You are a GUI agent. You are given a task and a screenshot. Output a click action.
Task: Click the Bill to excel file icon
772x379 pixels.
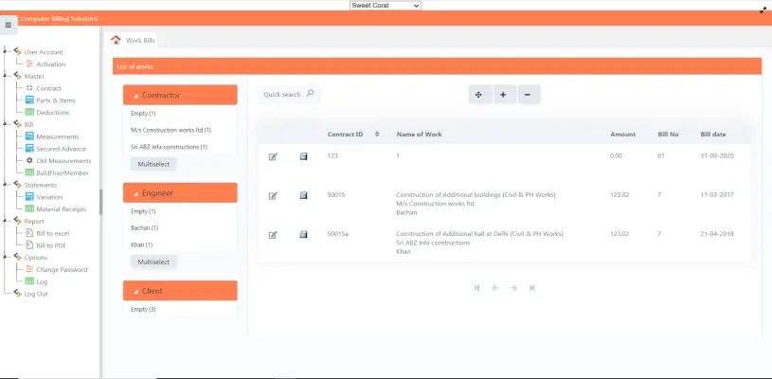[x=29, y=233]
